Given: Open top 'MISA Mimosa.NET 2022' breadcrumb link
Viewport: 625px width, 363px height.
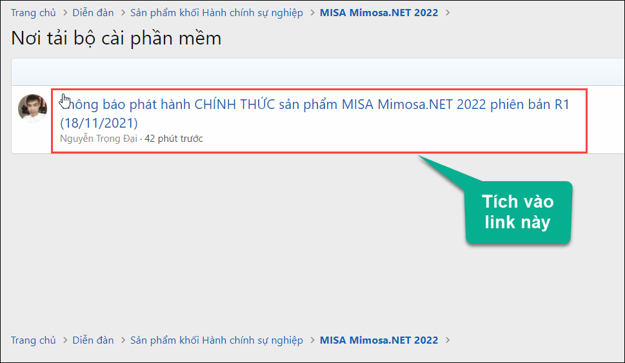Looking at the screenshot, I should click(x=379, y=13).
